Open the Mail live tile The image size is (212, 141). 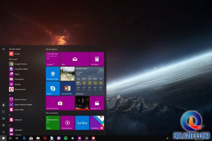click(75, 59)
